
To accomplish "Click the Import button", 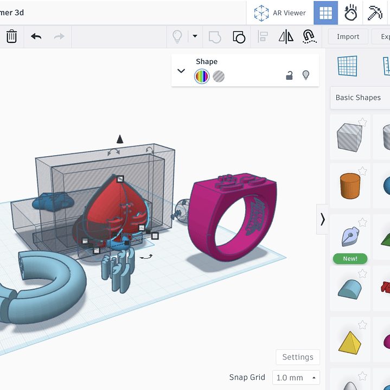I will pyautogui.click(x=348, y=37).
